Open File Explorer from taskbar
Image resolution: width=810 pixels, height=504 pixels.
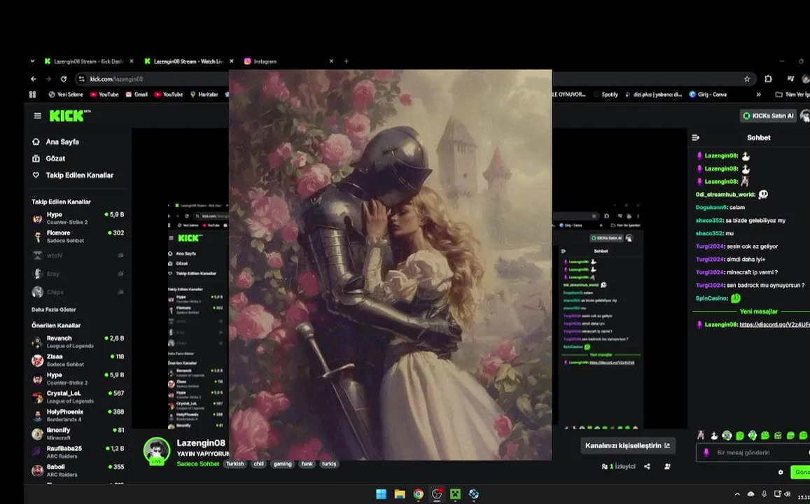point(400,494)
